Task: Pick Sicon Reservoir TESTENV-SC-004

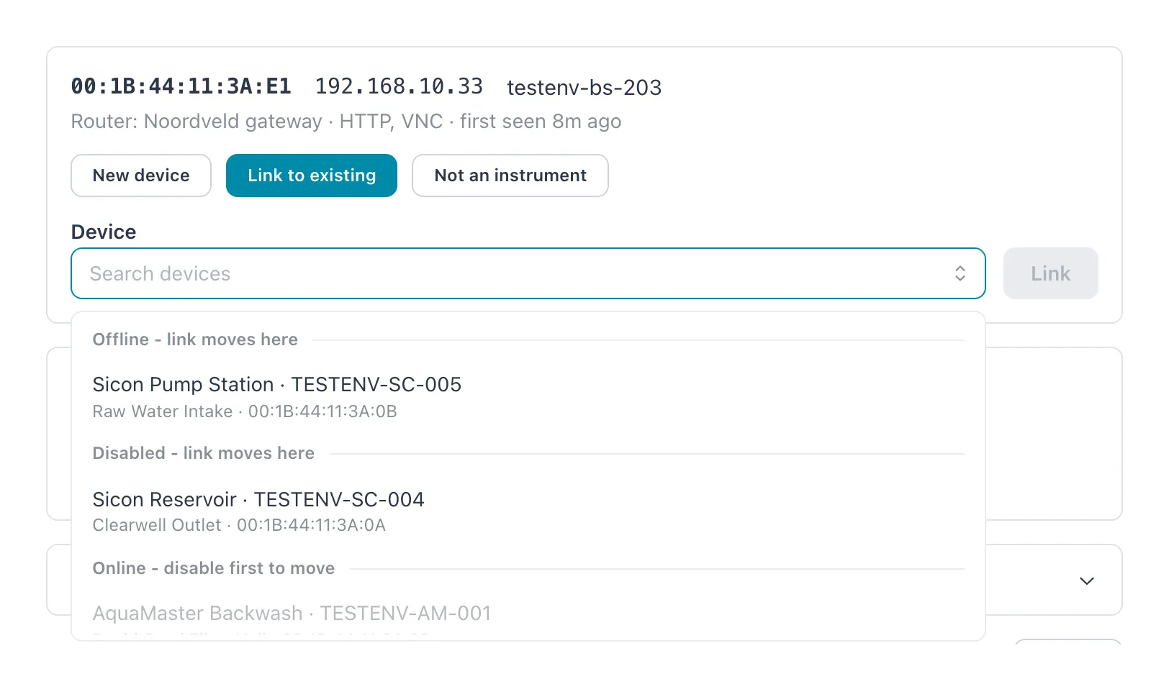Action: 528,511
